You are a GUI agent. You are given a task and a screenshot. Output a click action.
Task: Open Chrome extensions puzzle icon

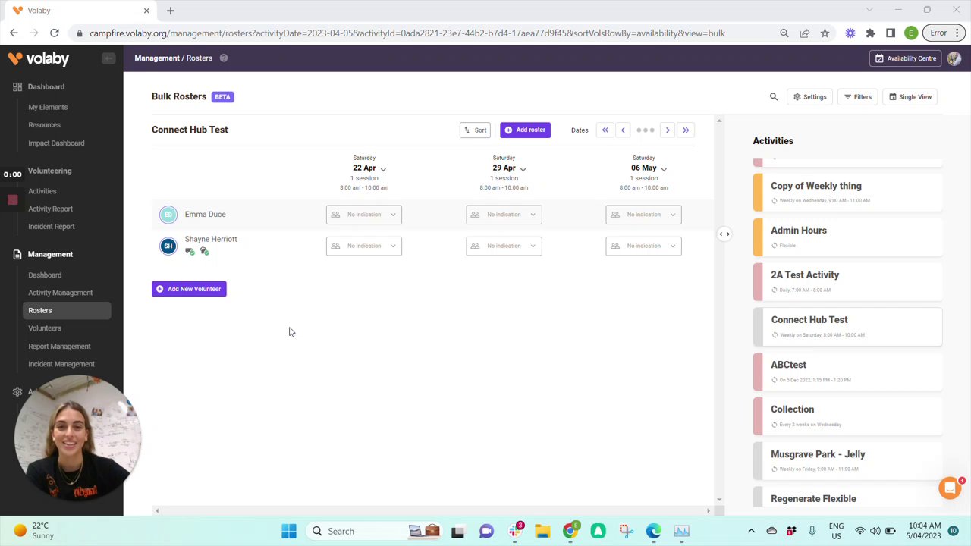coord(870,33)
